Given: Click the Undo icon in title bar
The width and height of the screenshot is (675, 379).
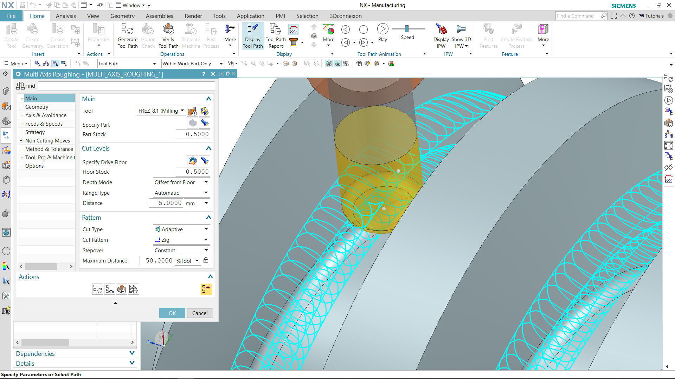Looking at the screenshot, I should [x=33, y=5].
